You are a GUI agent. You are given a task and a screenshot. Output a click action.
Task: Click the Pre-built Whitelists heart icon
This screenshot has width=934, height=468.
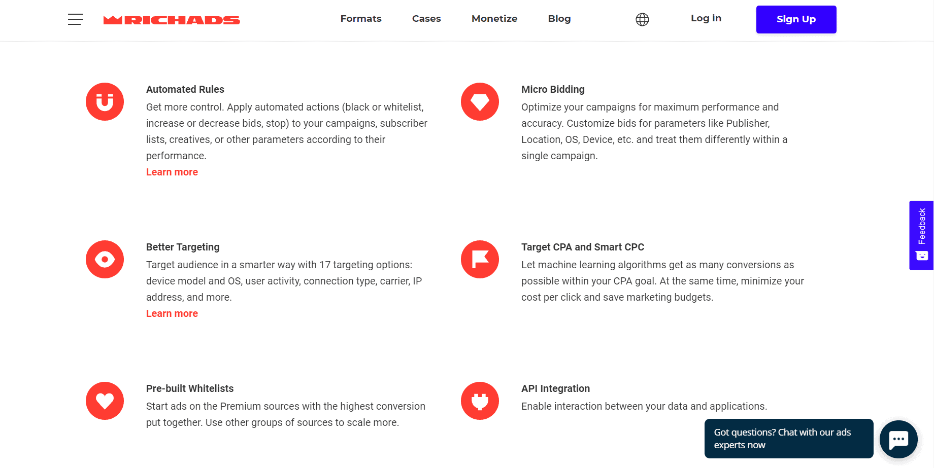pyautogui.click(x=105, y=401)
